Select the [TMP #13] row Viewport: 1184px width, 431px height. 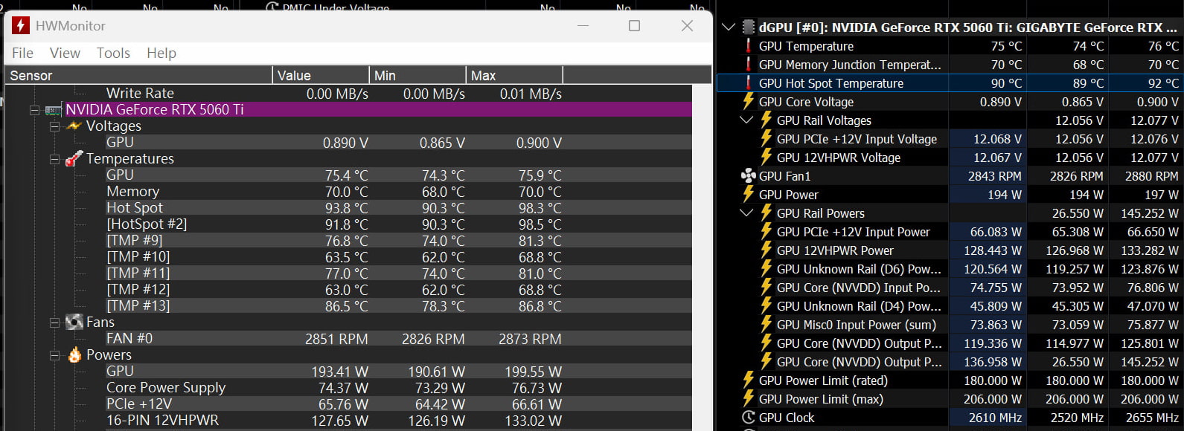click(x=399, y=306)
